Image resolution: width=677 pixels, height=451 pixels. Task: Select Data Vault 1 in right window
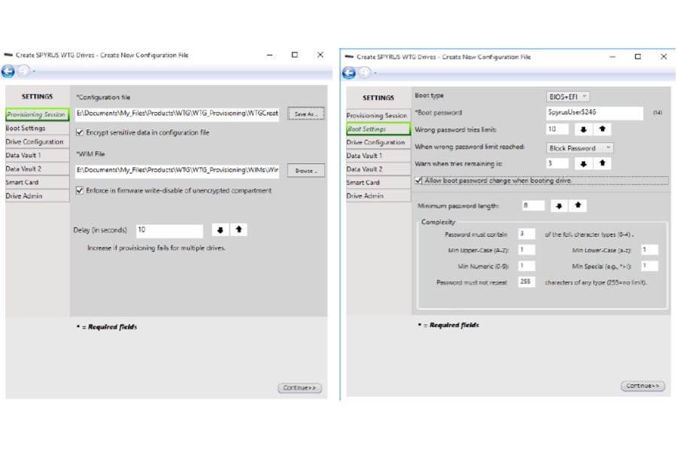(x=378, y=156)
